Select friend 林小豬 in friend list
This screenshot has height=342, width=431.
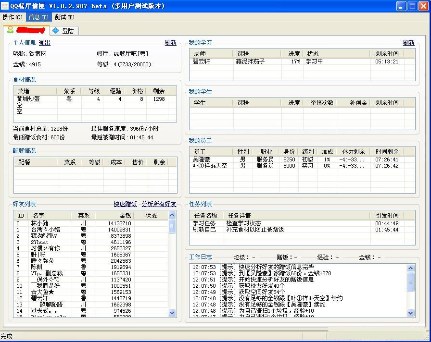click(91, 223)
